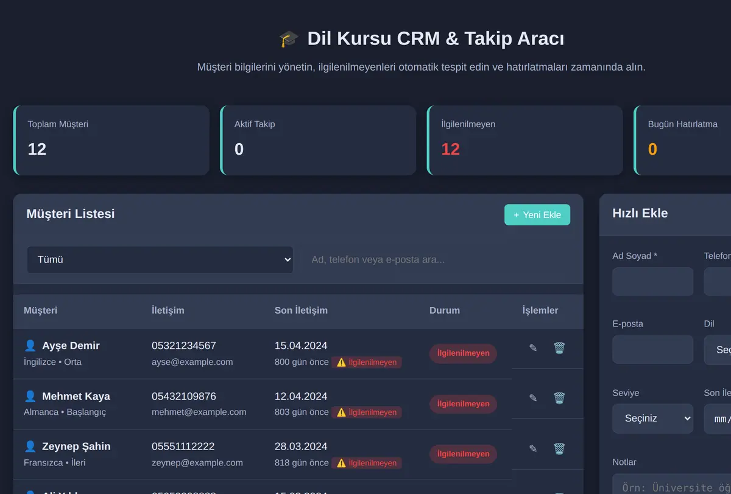Screen dimensions: 731x494
Task: Expand the Seviye Seçiniz dropdown
Action: click(x=652, y=418)
